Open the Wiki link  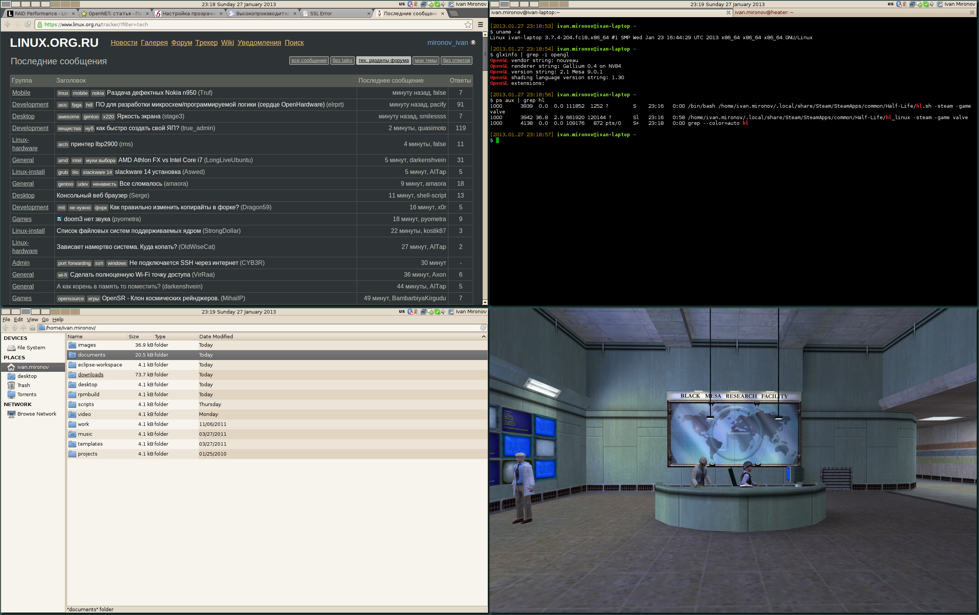[227, 43]
